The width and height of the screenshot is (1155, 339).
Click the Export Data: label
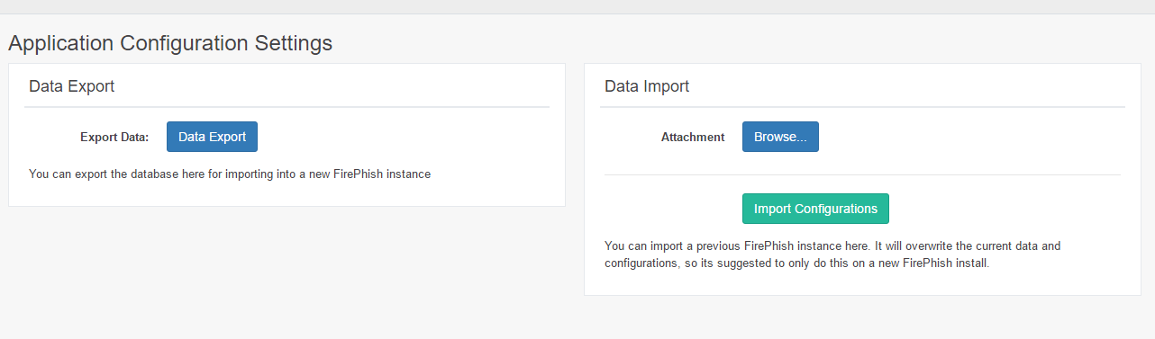114,138
